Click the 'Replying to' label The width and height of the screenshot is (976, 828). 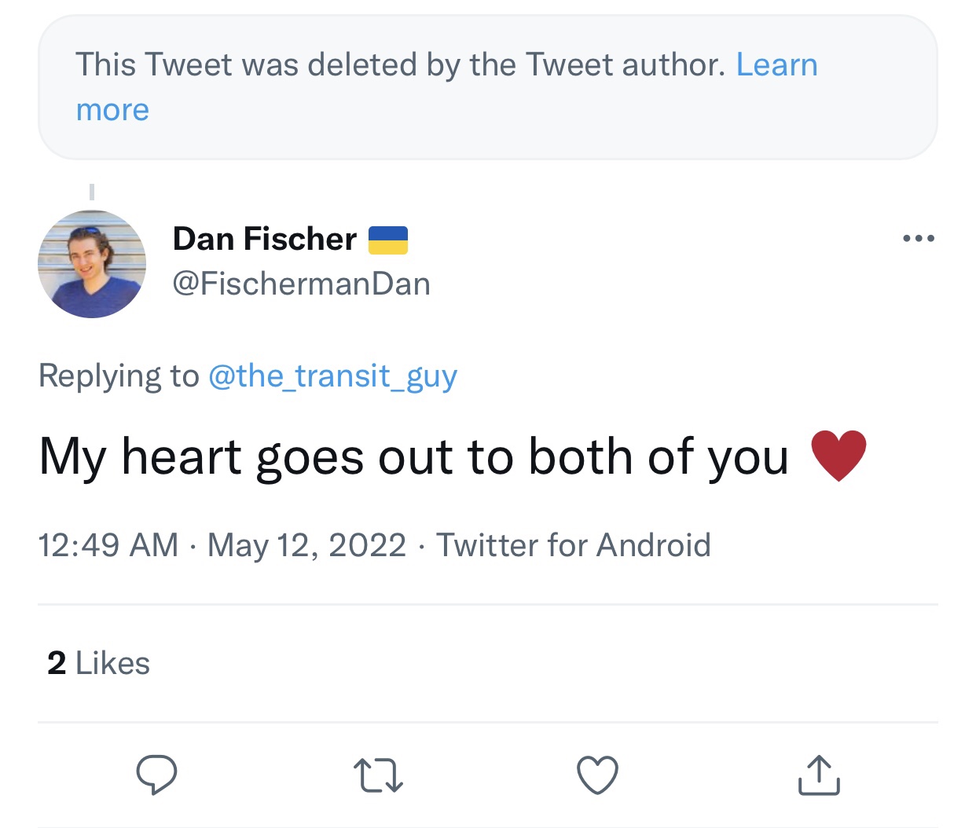tap(119, 376)
